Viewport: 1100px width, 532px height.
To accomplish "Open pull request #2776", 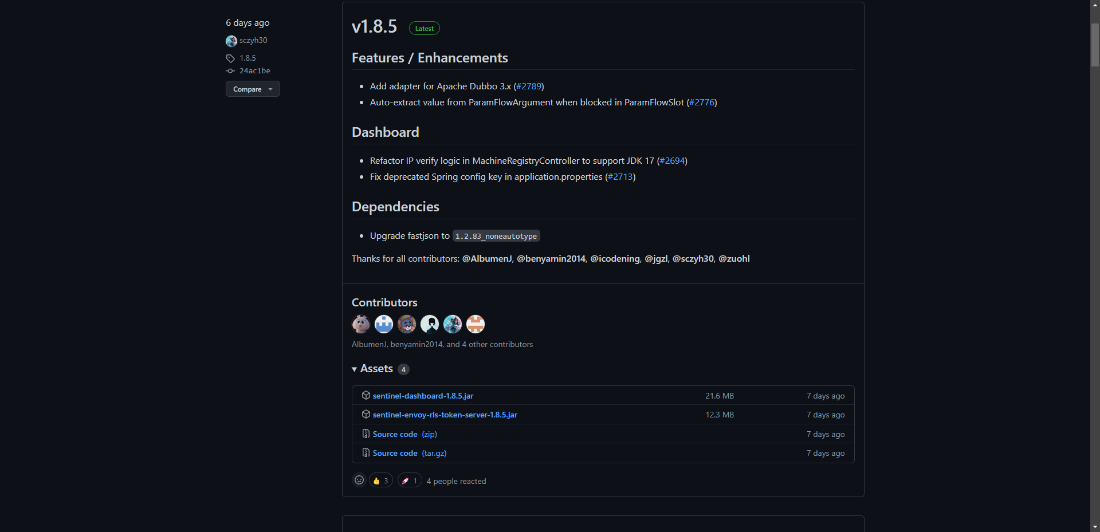I will click(x=702, y=102).
